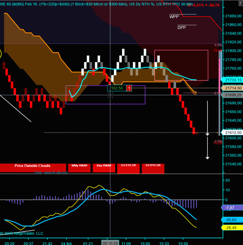Image resolution: width=243 pixels, height=245 pixels.
Task: Click the WPP pivot label
Action: 174,17
